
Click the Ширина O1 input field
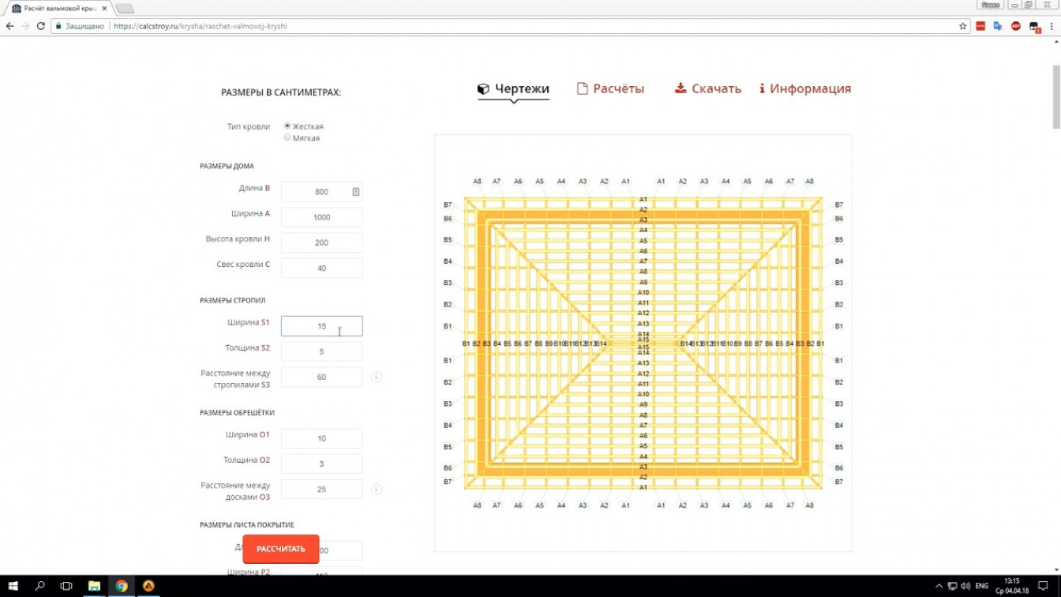click(321, 438)
